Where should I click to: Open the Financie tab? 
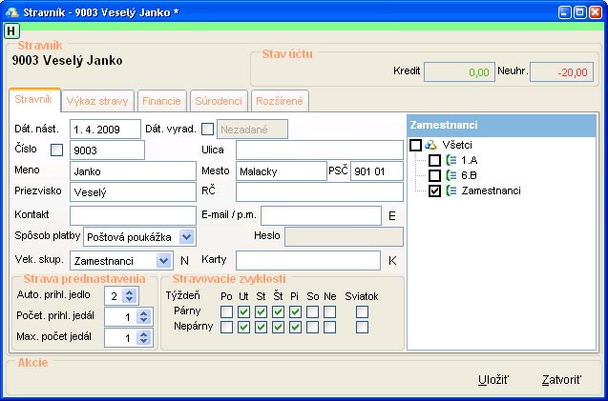pos(160,101)
